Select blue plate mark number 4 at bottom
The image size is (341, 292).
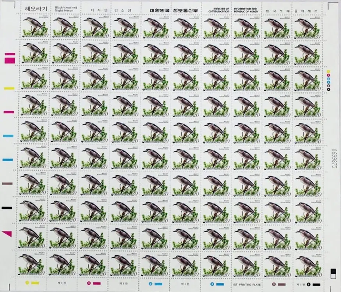[217, 284]
